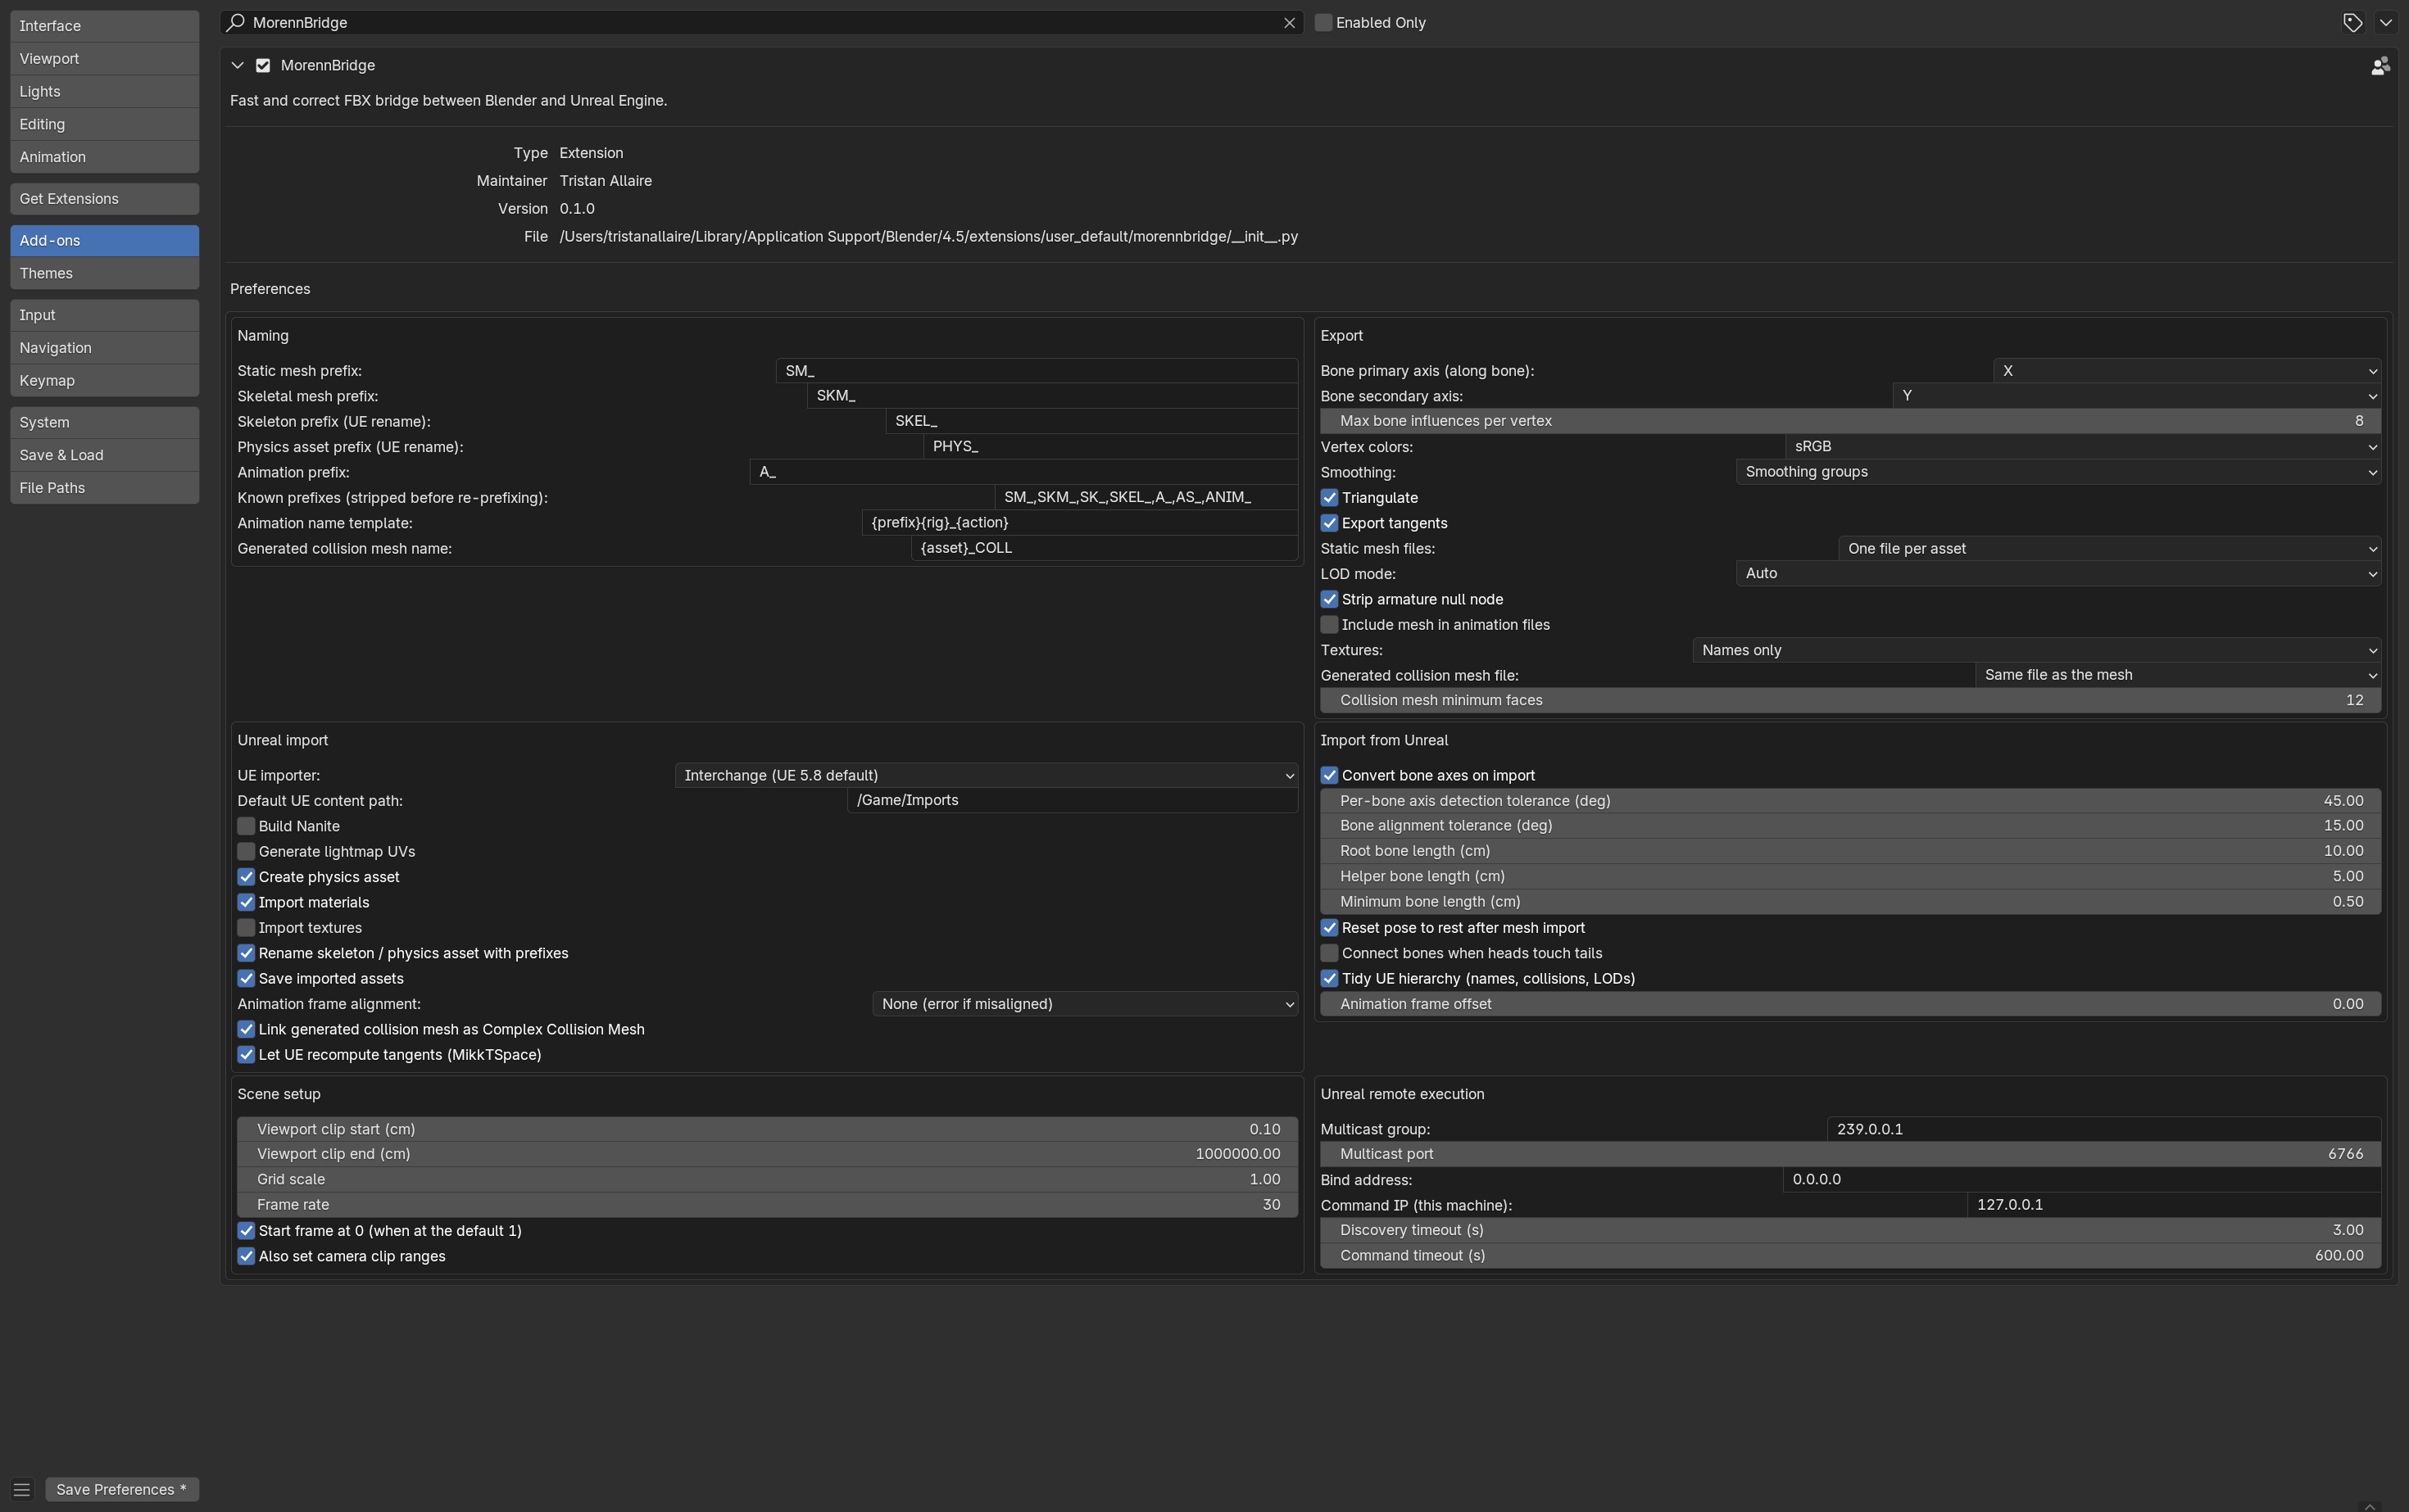Click Max bone influences per vertex field
This screenshot has width=2409, height=1512.
tap(1850, 421)
